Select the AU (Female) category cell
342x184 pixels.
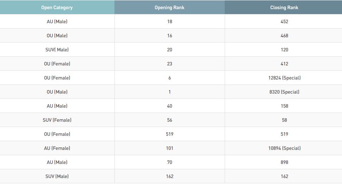click(57, 148)
